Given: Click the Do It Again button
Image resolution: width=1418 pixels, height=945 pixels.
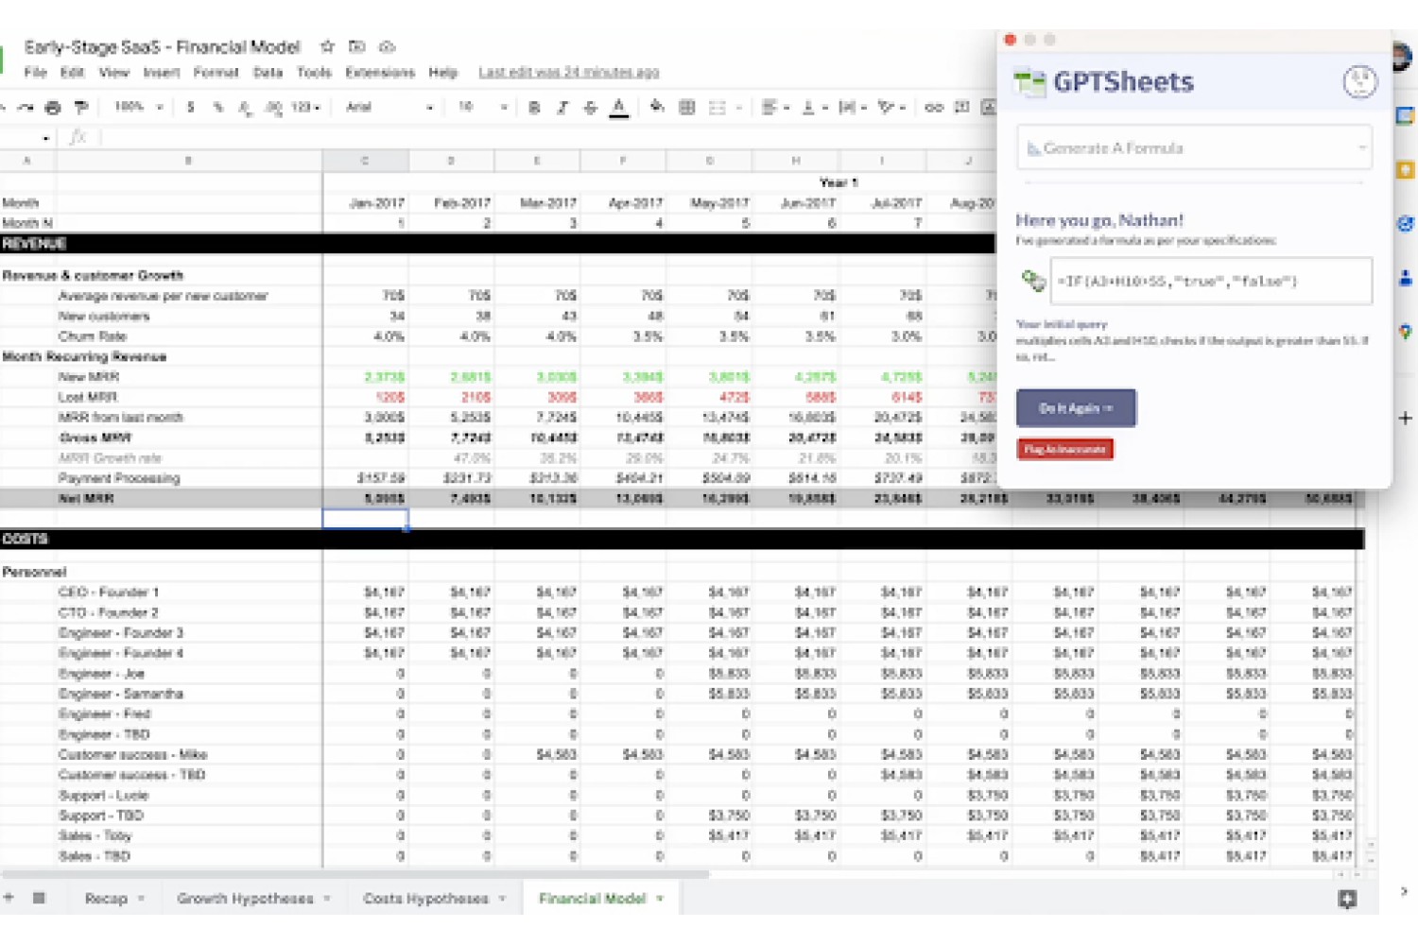Looking at the screenshot, I should pyautogui.click(x=1076, y=408).
